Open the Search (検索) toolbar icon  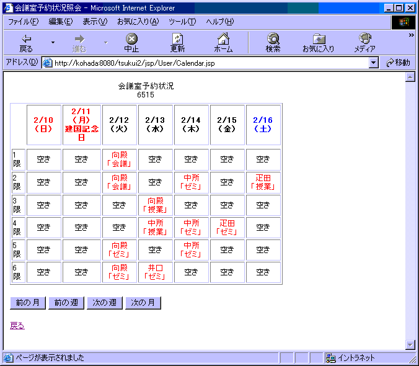point(273,39)
